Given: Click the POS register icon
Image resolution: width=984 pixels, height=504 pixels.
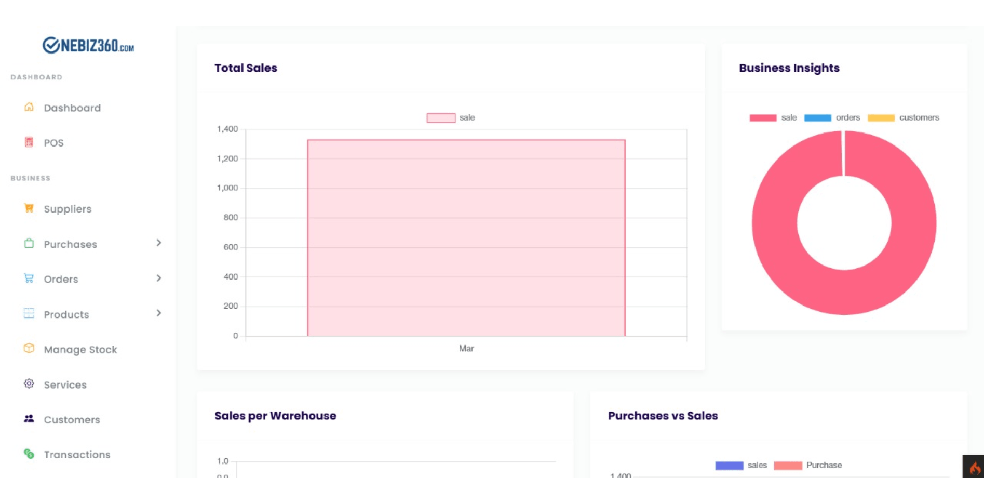Looking at the screenshot, I should (29, 142).
